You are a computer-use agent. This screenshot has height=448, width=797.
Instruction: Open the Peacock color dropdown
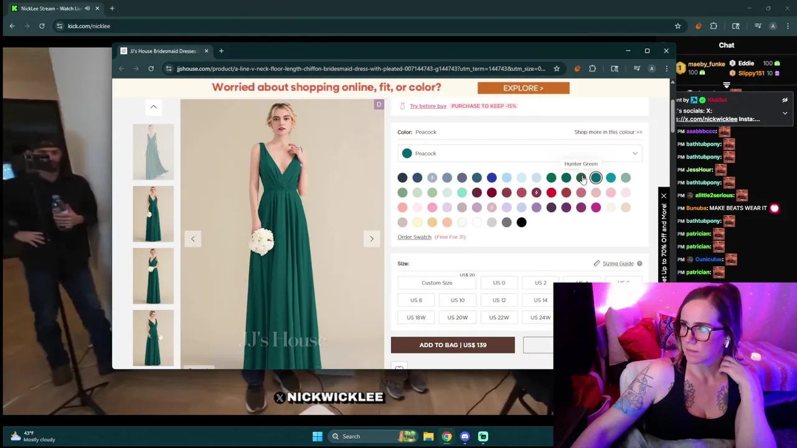click(x=519, y=153)
